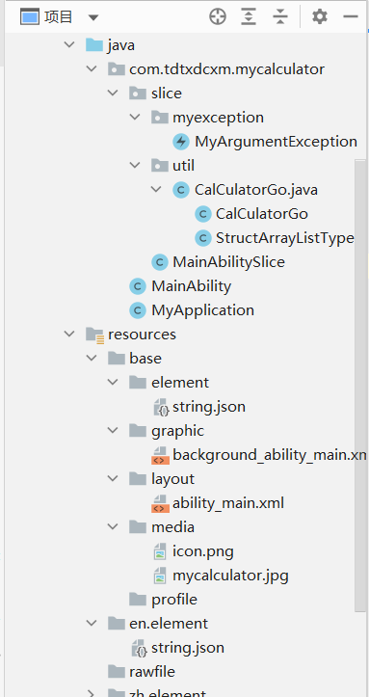Select the base folder label

[x=145, y=359]
